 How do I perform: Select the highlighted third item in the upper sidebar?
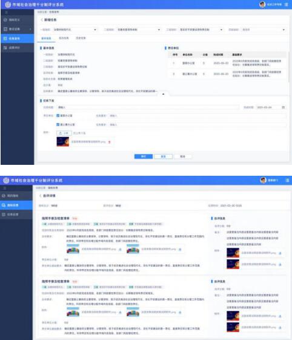pos(18,38)
